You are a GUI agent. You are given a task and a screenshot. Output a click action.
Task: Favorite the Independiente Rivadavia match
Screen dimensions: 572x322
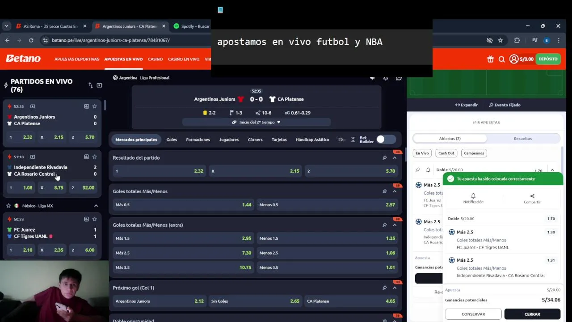94,157
